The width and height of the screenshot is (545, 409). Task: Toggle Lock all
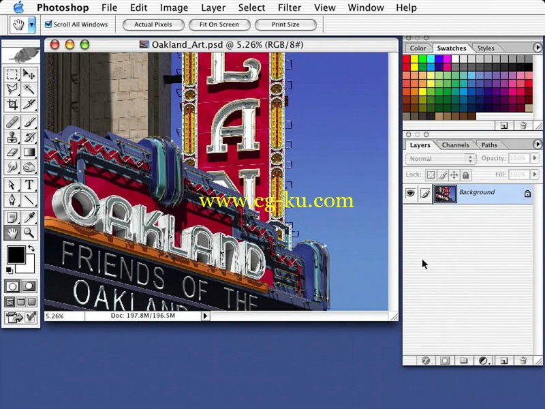tap(466, 175)
